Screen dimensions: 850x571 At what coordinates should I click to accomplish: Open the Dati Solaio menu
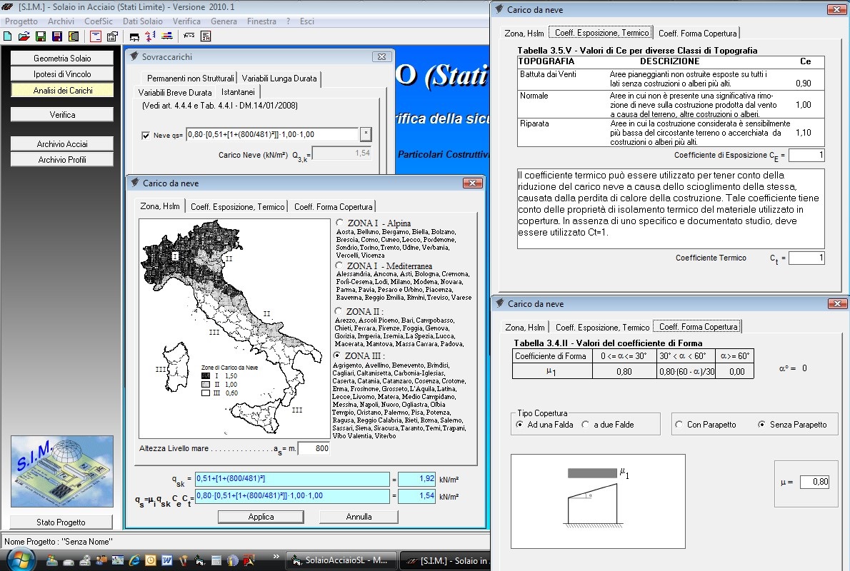pos(143,21)
